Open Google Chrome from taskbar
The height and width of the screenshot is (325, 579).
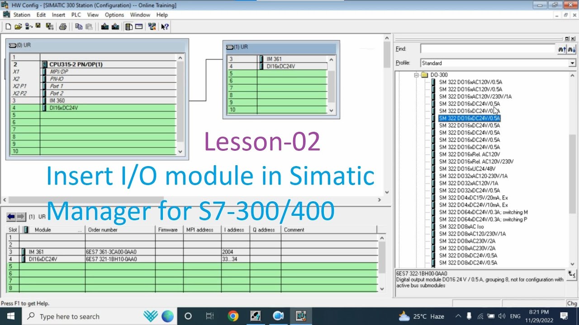pos(233,316)
